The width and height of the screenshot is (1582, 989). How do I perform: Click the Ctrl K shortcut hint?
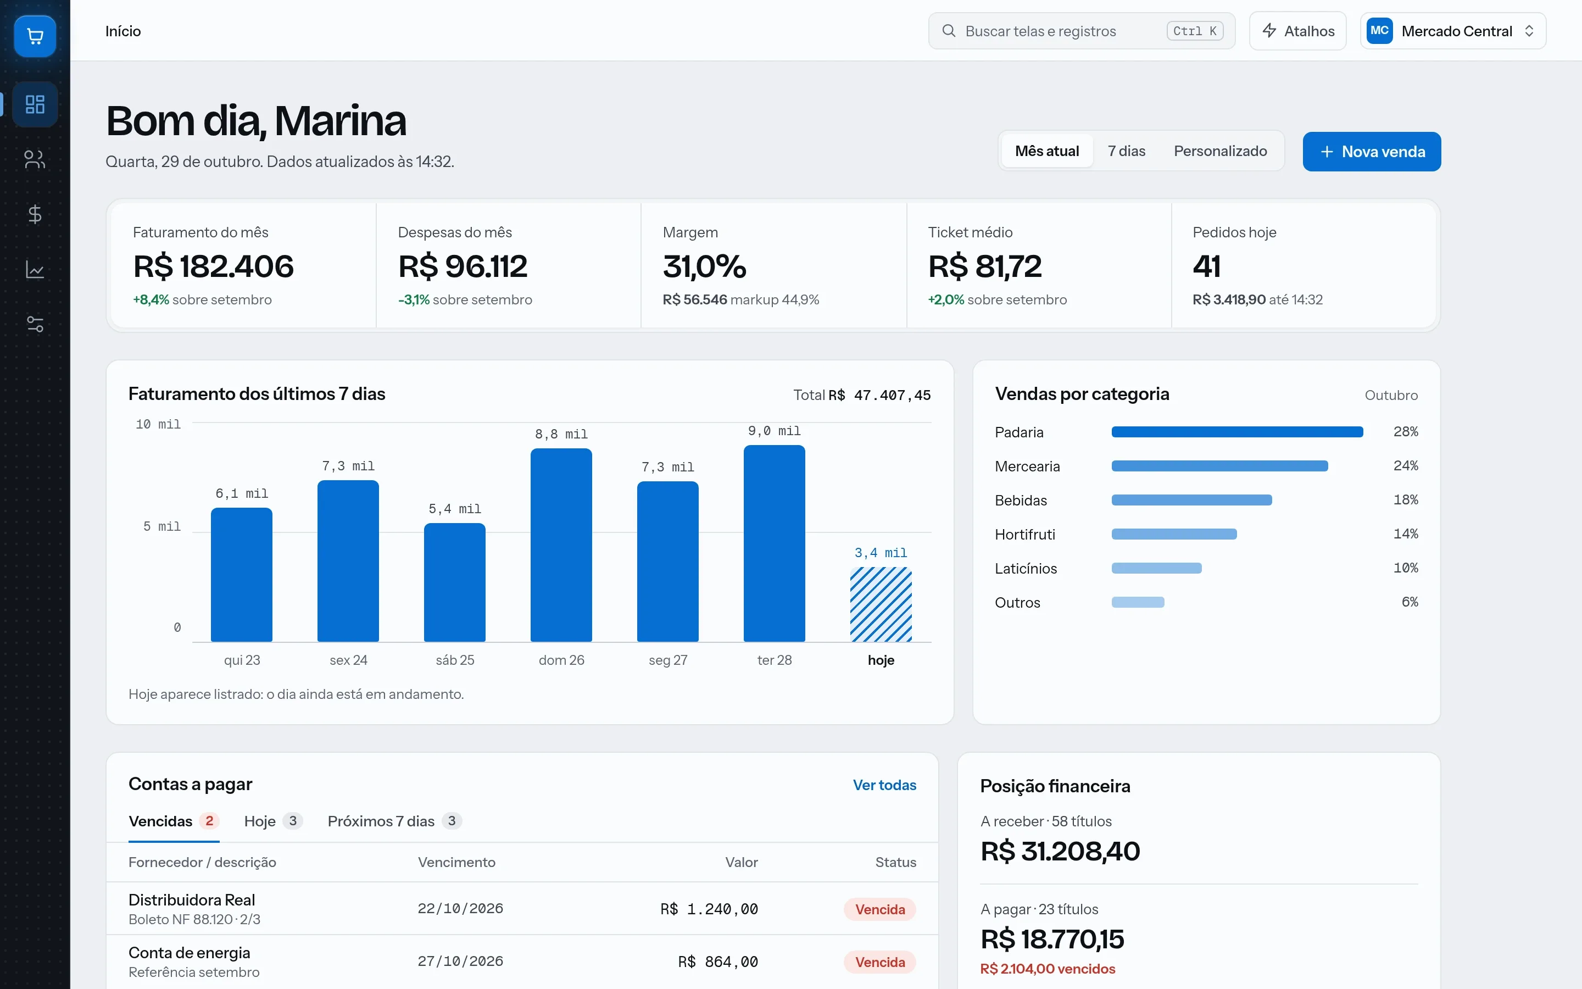(x=1194, y=31)
